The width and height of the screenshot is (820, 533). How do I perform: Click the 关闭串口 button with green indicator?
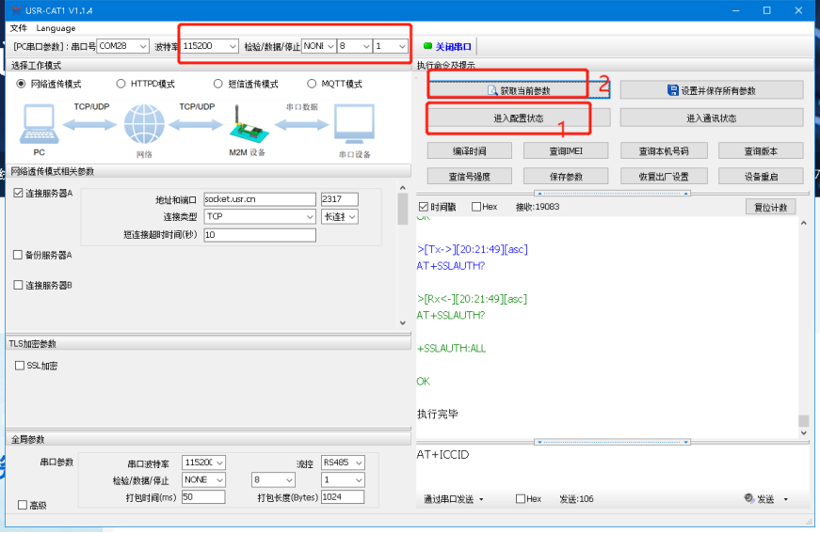coord(448,46)
